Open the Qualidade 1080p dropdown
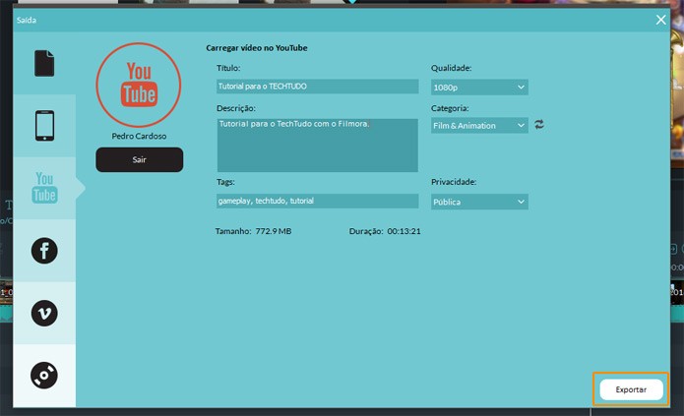The image size is (684, 416). [479, 88]
